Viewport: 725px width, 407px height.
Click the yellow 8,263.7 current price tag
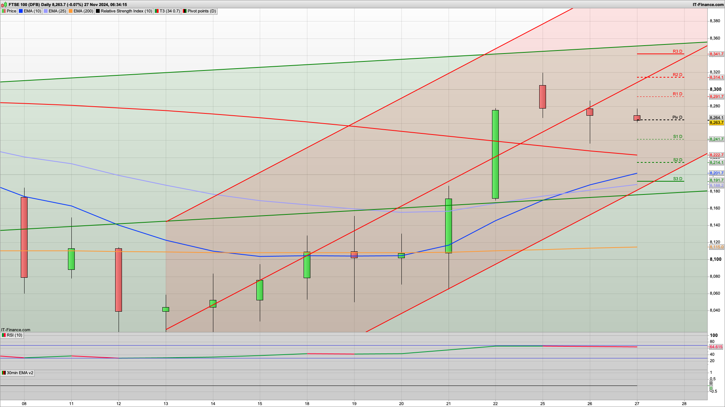(x=716, y=123)
